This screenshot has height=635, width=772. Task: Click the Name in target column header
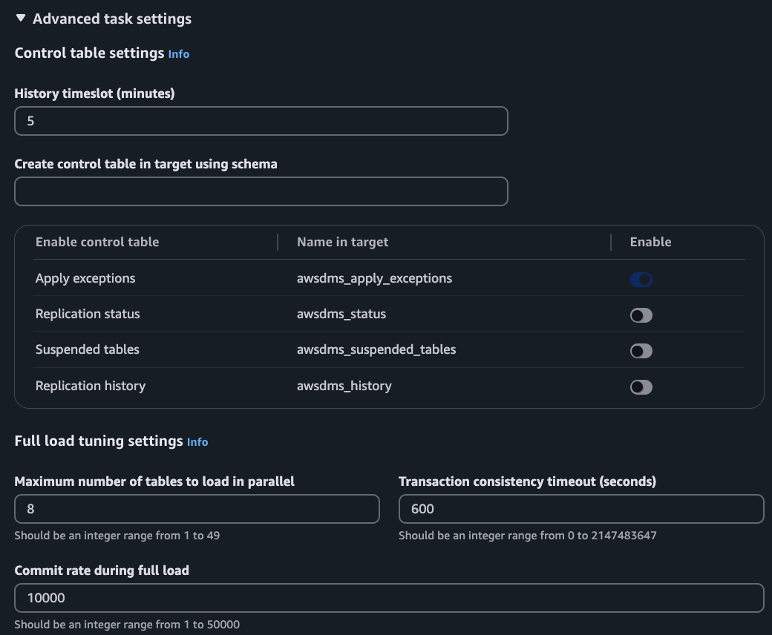tap(342, 242)
